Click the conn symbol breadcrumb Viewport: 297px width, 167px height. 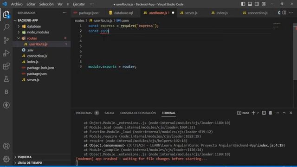pos(123,20)
